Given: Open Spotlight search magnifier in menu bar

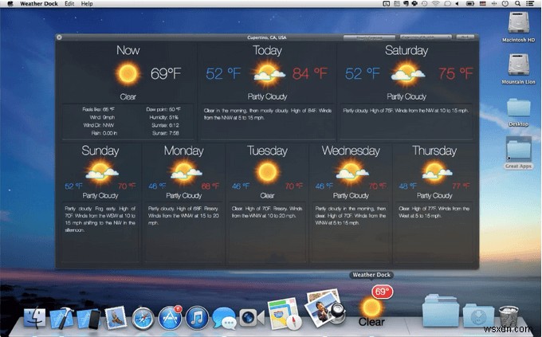Looking at the screenshot, I should click(x=517, y=3).
